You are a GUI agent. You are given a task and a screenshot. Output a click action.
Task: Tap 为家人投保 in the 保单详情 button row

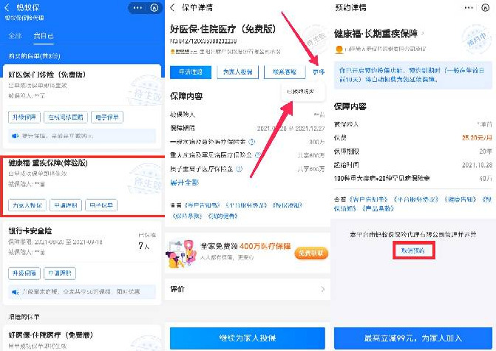point(238,72)
